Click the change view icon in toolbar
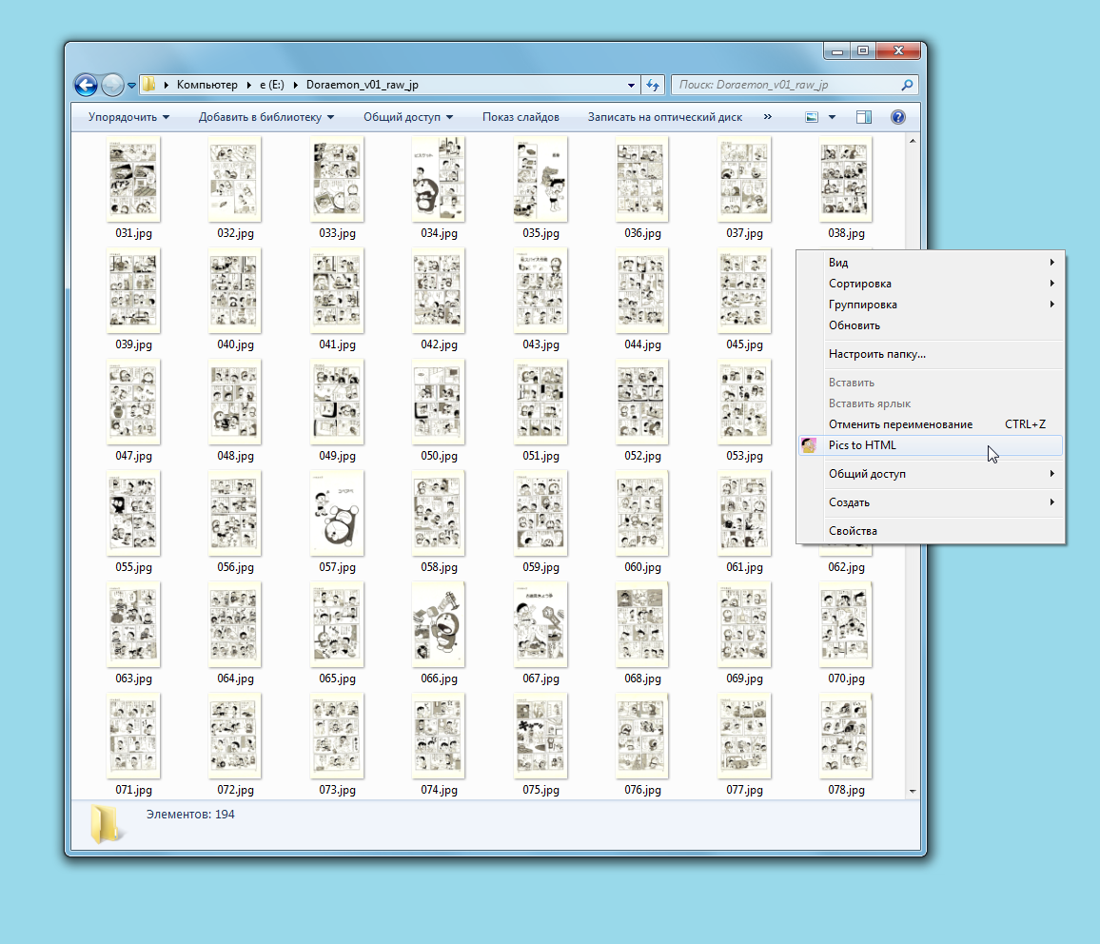 (812, 117)
